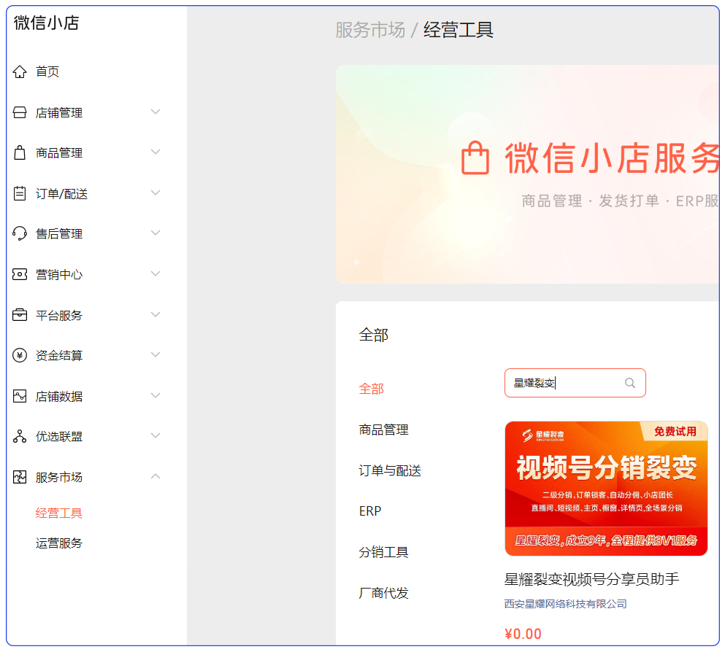This screenshot has width=725, height=652.
Task: Click the 微信小店服务 banner image
Action: [527, 174]
